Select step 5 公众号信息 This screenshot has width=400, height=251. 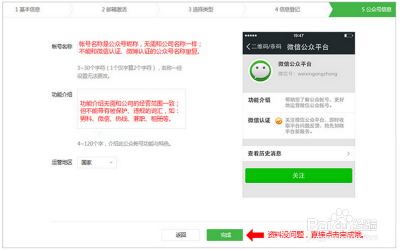[x=363, y=10]
